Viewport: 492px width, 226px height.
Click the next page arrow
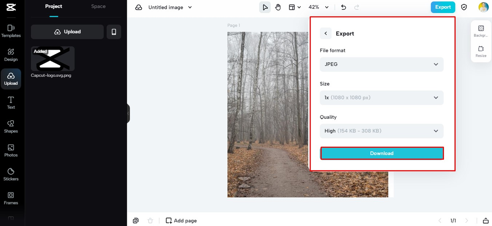pyautogui.click(x=467, y=221)
